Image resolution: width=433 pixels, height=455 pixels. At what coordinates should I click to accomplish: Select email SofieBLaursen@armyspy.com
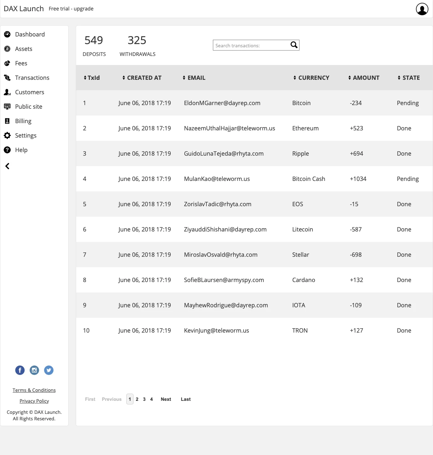[224, 280]
